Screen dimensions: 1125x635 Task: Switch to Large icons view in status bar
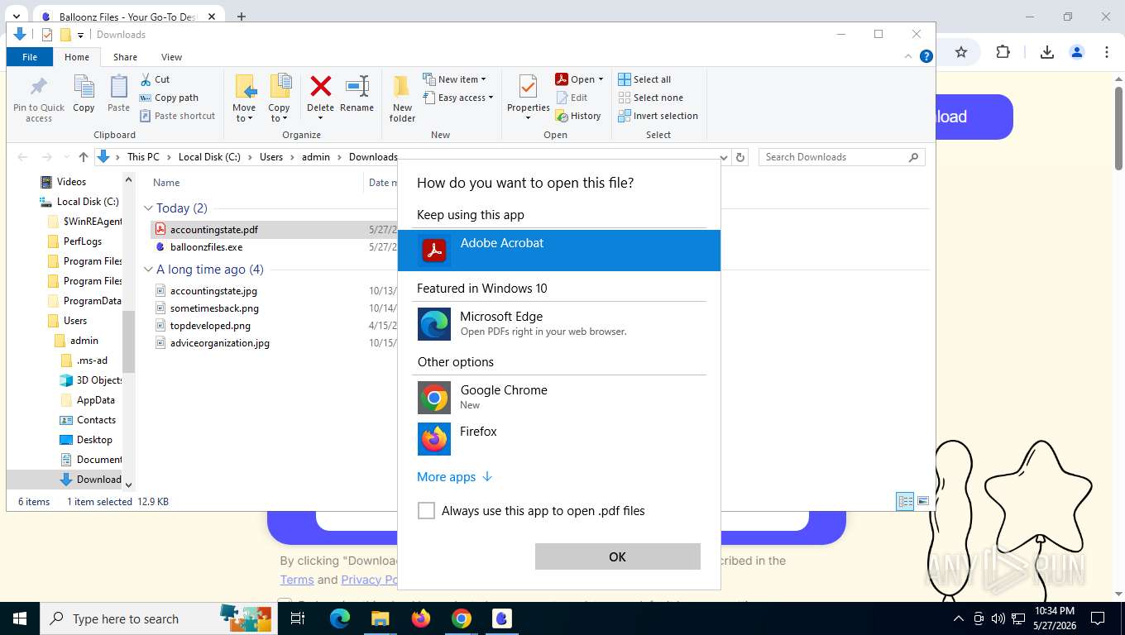pyautogui.click(x=923, y=501)
